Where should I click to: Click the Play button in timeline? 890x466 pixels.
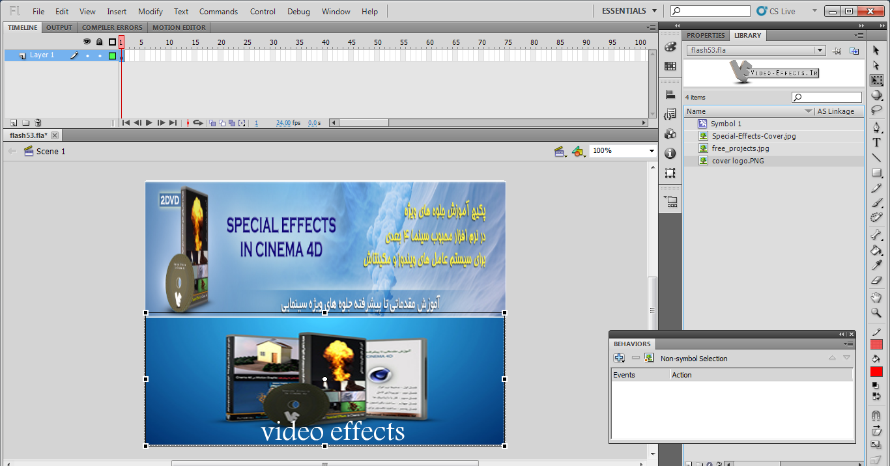(x=149, y=123)
